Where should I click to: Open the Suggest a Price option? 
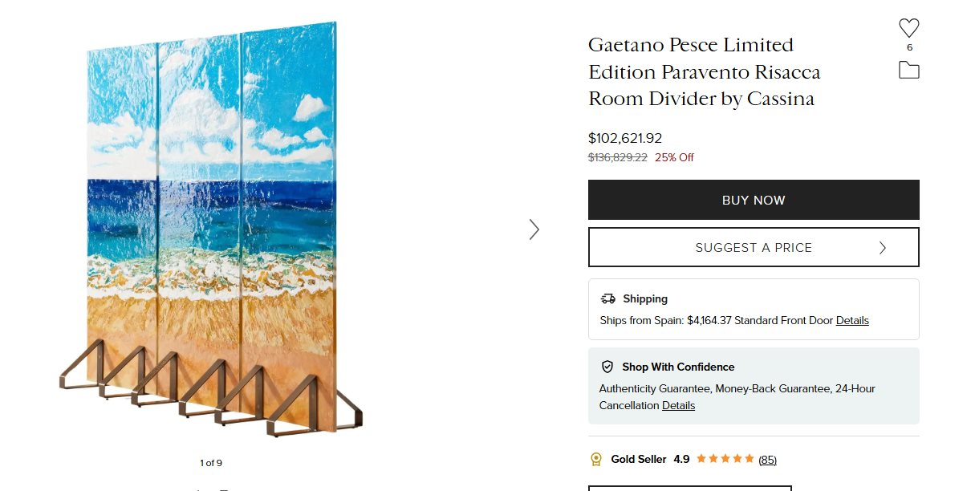tap(753, 248)
